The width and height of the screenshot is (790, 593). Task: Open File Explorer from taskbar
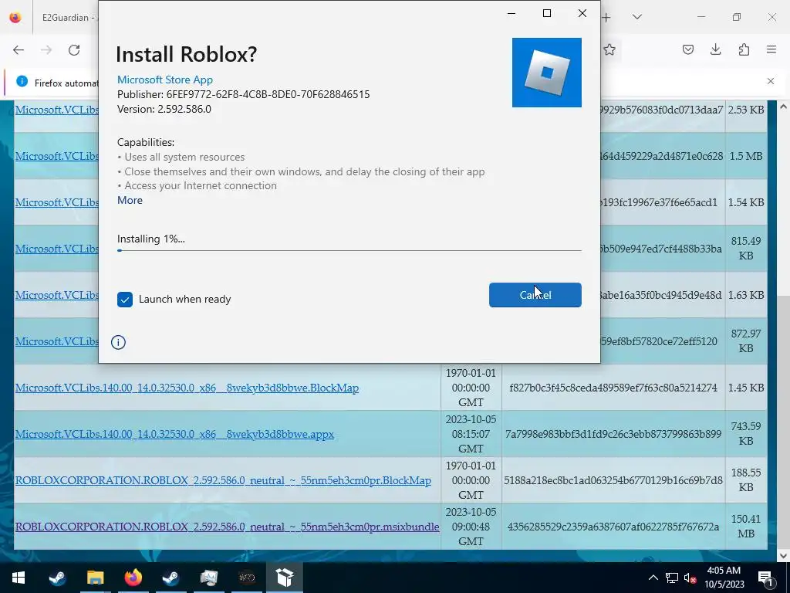pos(95,578)
